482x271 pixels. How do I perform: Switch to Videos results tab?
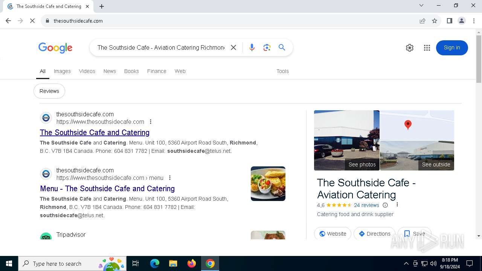coord(87,71)
